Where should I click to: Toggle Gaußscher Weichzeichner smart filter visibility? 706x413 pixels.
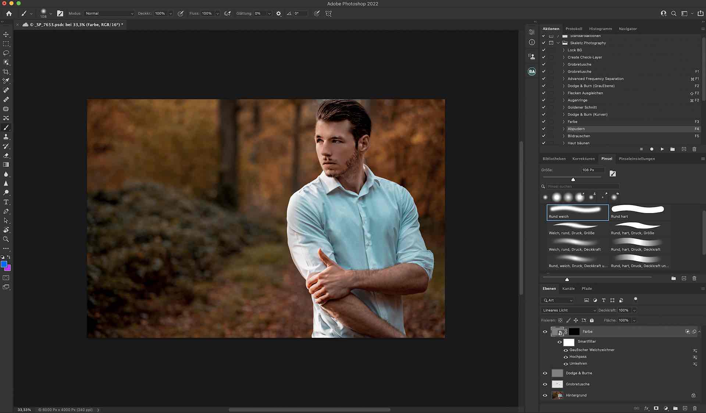pos(566,350)
